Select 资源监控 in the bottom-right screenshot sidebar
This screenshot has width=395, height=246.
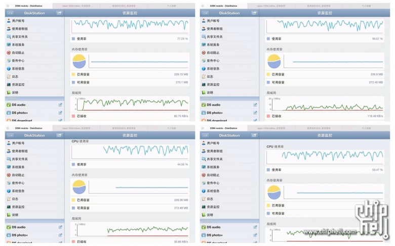click(215, 207)
